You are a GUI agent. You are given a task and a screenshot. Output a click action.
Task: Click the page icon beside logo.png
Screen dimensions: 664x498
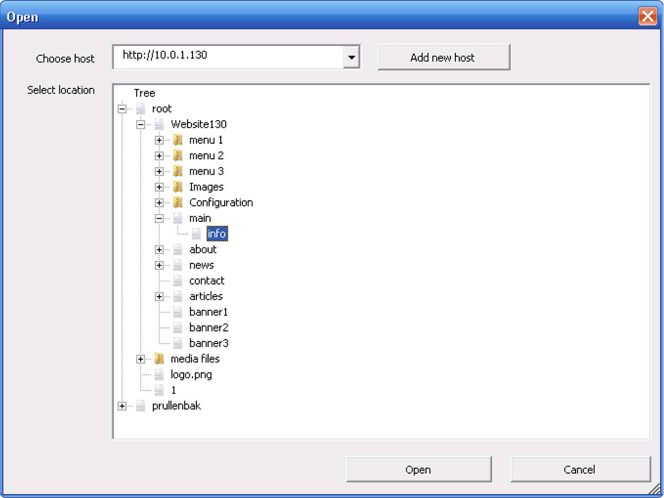click(x=159, y=375)
